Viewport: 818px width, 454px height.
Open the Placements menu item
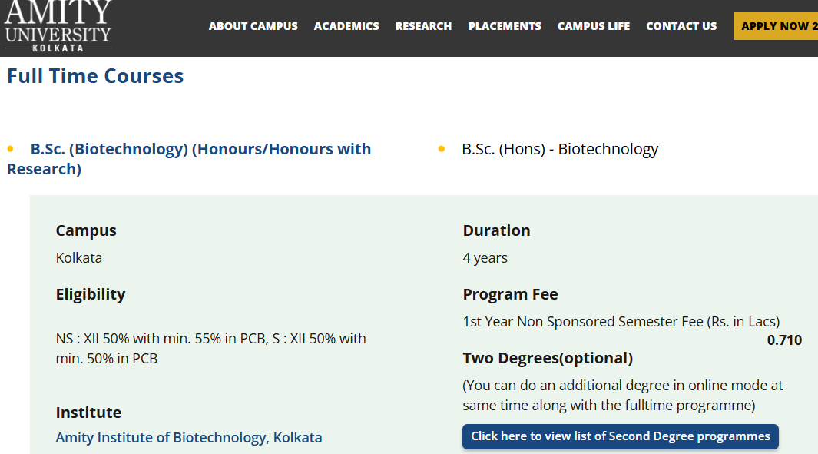pyautogui.click(x=505, y=26)
